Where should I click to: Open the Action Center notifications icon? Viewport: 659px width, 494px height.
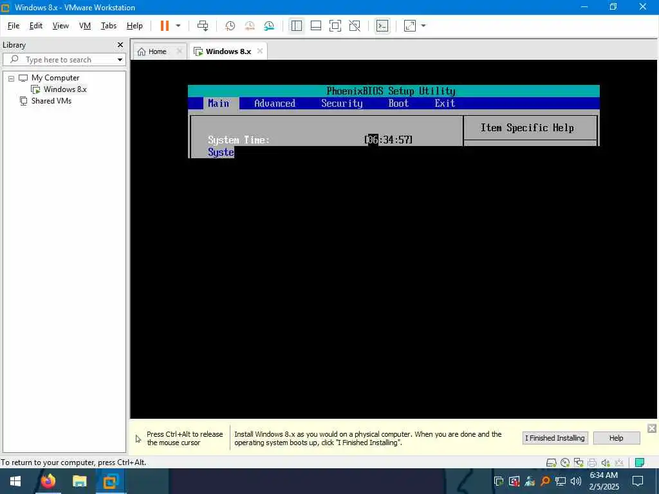pyautogui.click(x=638, y=481)
